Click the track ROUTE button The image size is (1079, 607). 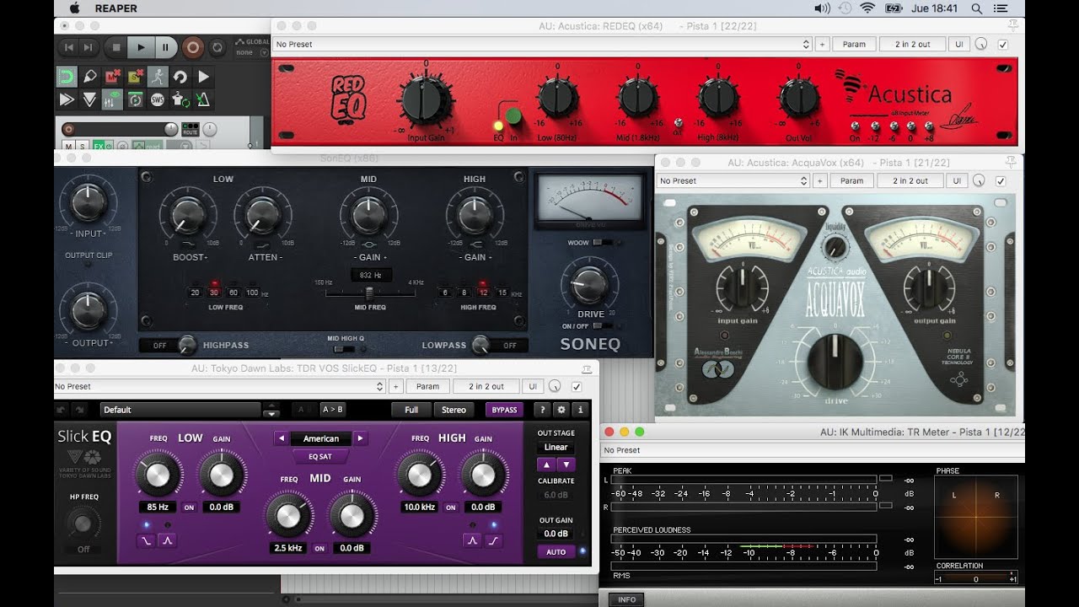(190, 130)
